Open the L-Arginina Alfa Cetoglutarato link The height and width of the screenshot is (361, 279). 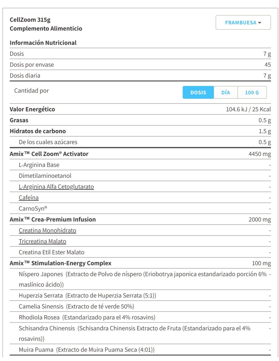tap(56, 187)
